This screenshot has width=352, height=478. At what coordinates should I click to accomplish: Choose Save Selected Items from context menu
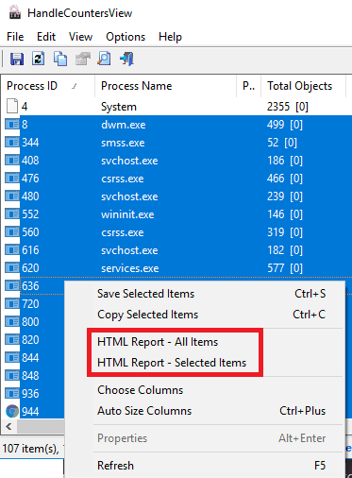[x=205, y=294]
